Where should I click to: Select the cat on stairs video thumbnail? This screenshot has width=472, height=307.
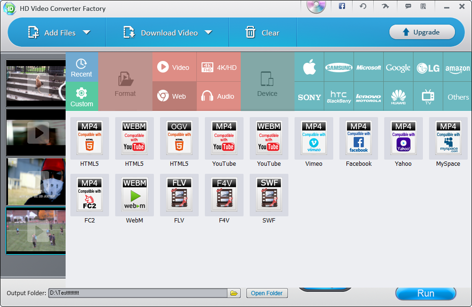pyautogui.click(x=36, y=84)
